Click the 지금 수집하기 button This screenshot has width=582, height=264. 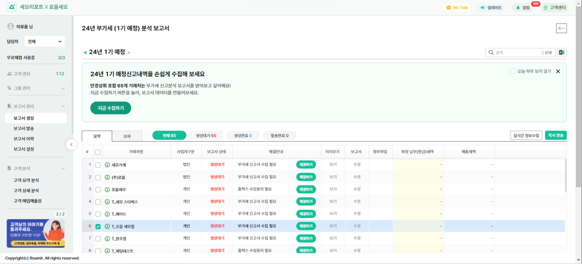[x=110, y=108]
